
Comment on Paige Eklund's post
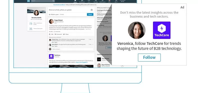coord(58,34)
